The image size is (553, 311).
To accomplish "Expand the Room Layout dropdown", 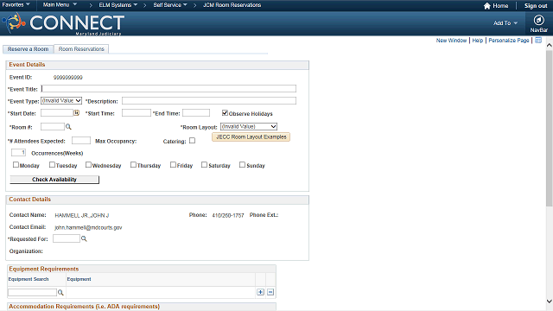I will [249, 127].
